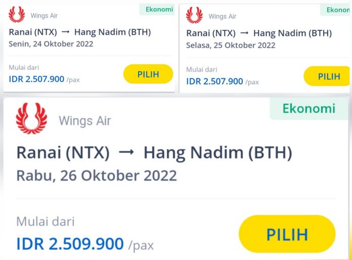Click the date Selasa, 25 Oktober 2022
This screenshot has height=260, width=352.
pos(231,45)
